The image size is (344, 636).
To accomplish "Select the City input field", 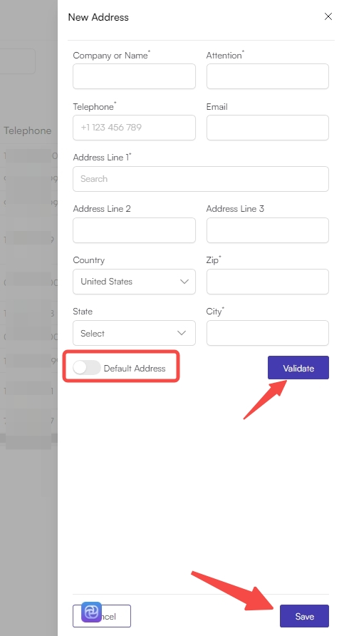I will click(x=267, y=333).
